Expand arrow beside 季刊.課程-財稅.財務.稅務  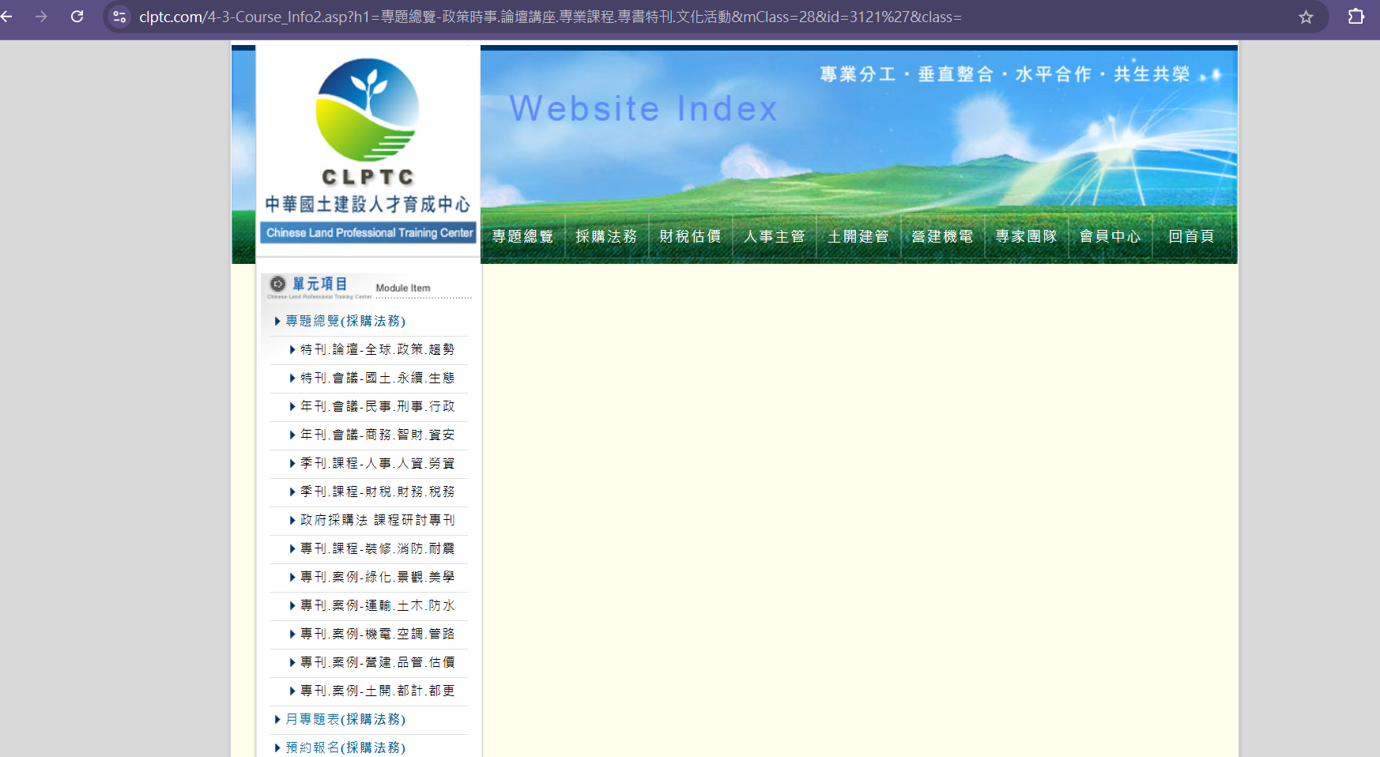[x=292, y=491]
